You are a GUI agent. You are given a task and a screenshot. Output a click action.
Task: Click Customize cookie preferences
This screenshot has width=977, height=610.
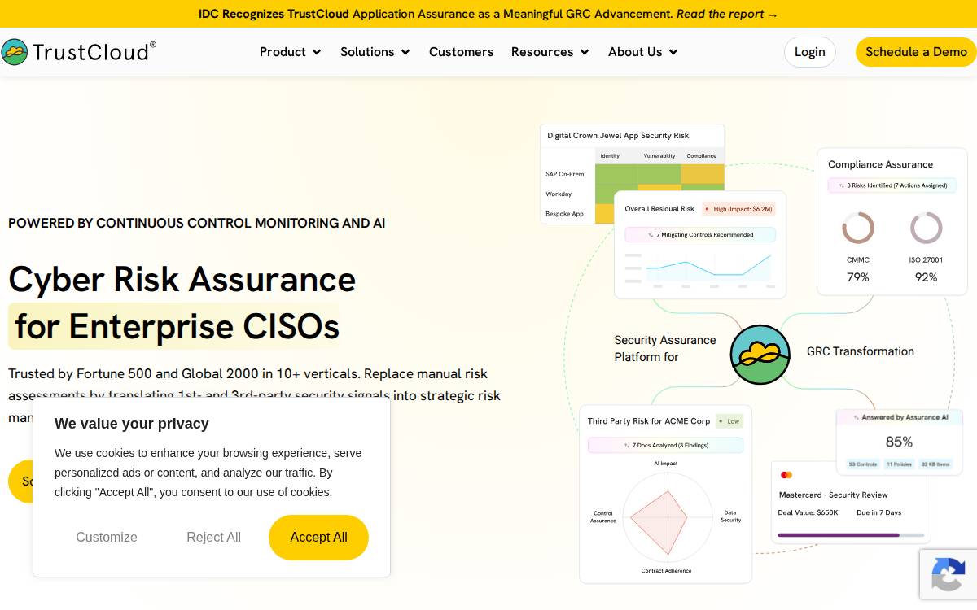click(107, 538)
